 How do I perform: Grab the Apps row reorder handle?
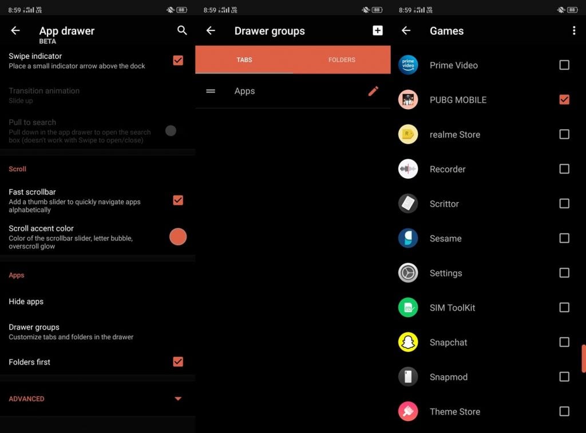pyautogui.click(x=211, y=91)
